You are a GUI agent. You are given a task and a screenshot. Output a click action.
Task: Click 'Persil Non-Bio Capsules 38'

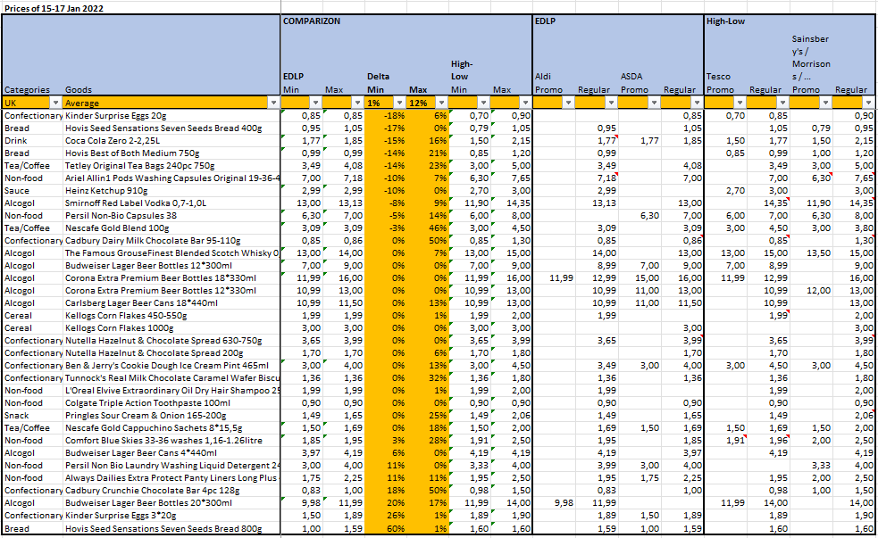121,216
